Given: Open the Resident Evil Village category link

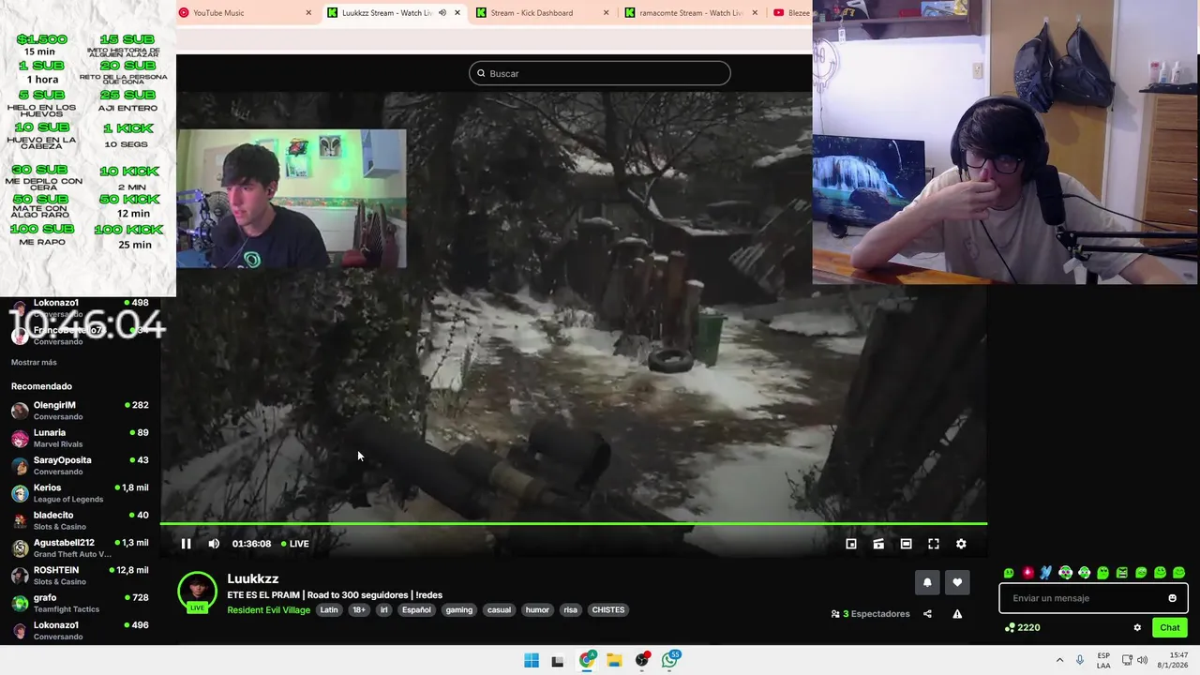Looking at the screenshot, I should (268, 609).
